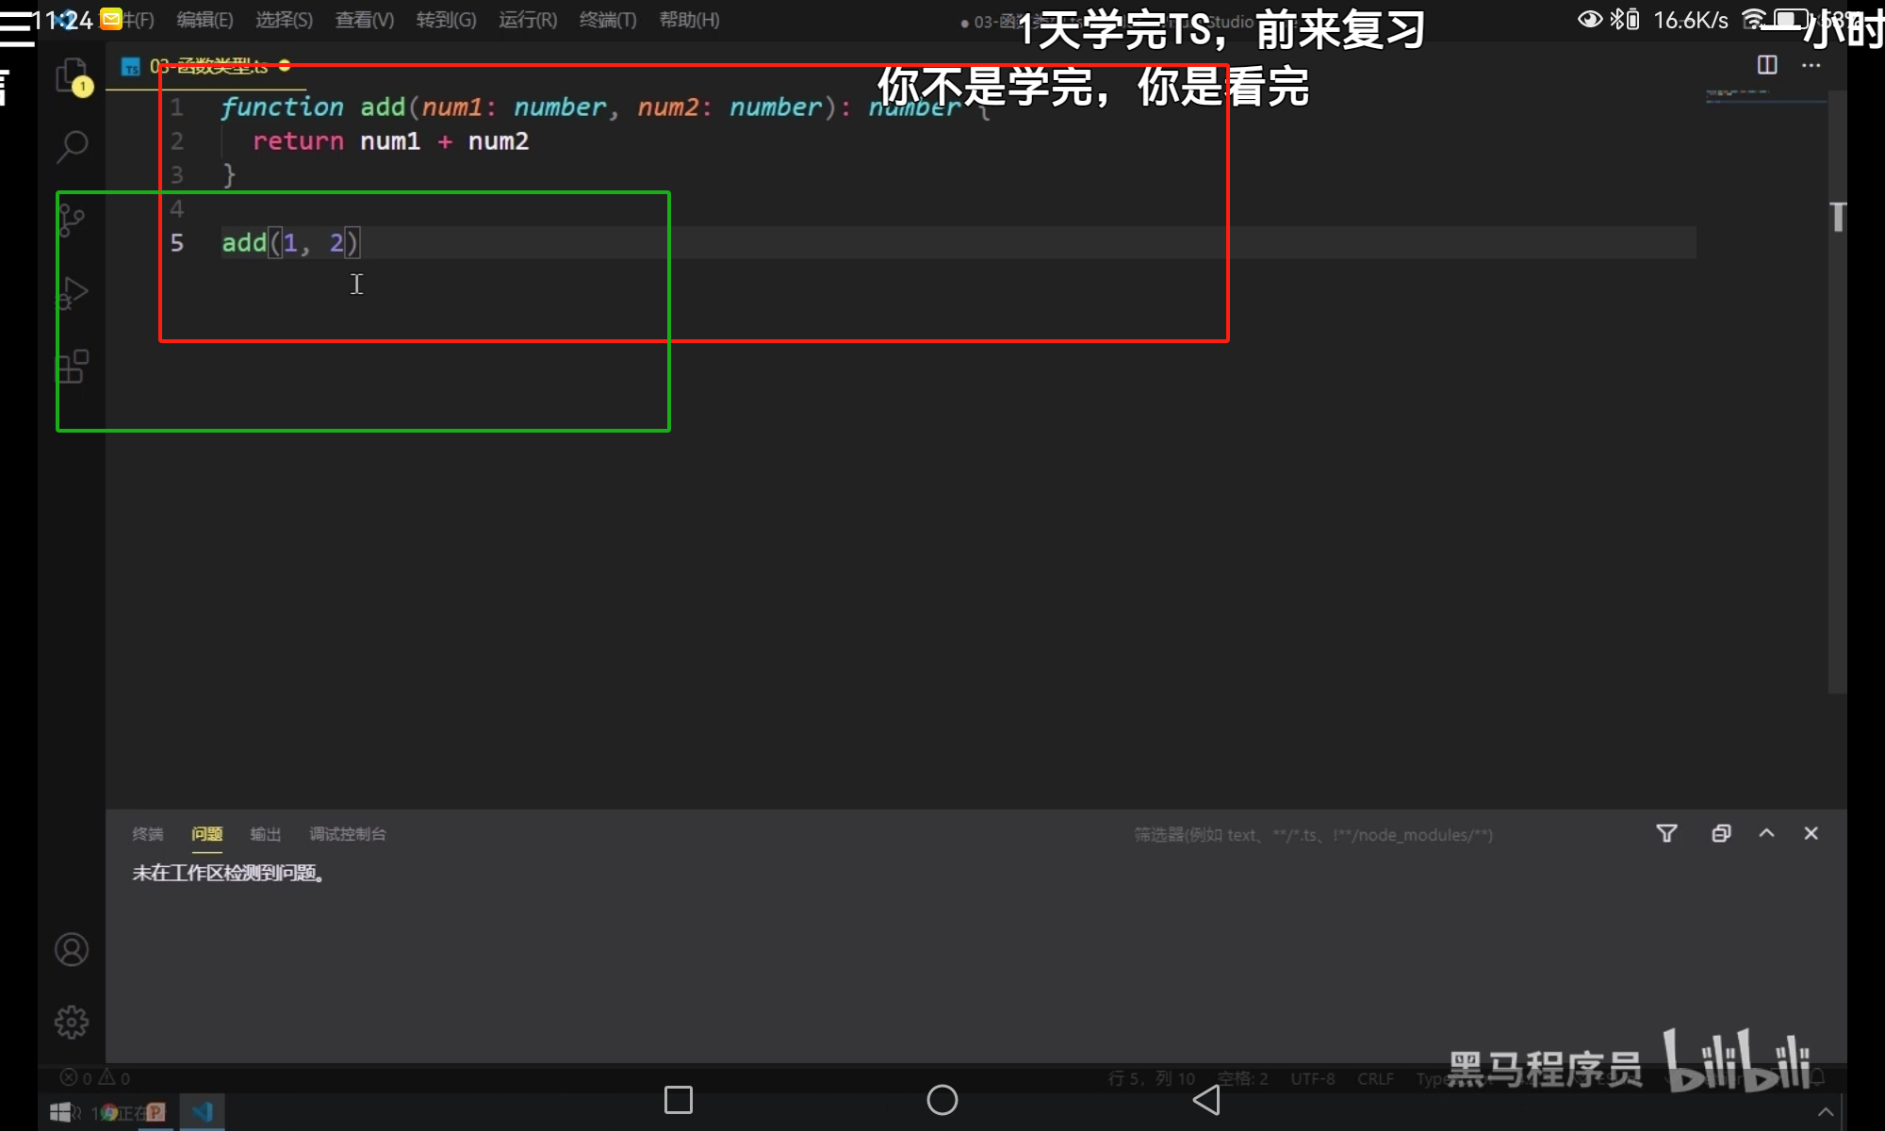Open the Run and Debug view
The height and width of the screenshot is (1131, 1885).
[x=72, y=292]
